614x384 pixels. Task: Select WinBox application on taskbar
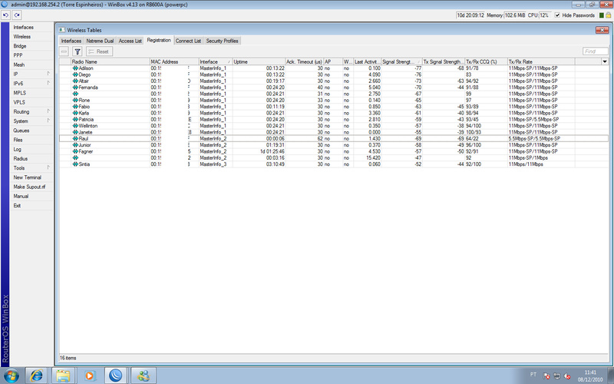pyautogui.click(x=116, y=376)
